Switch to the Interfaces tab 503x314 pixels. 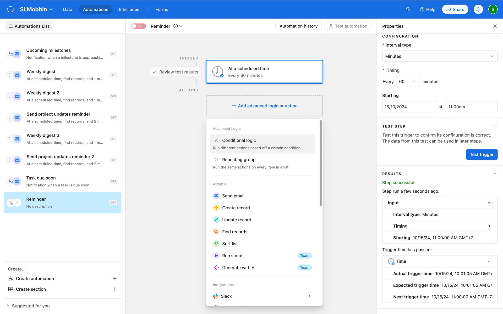[x=129, y=9]
